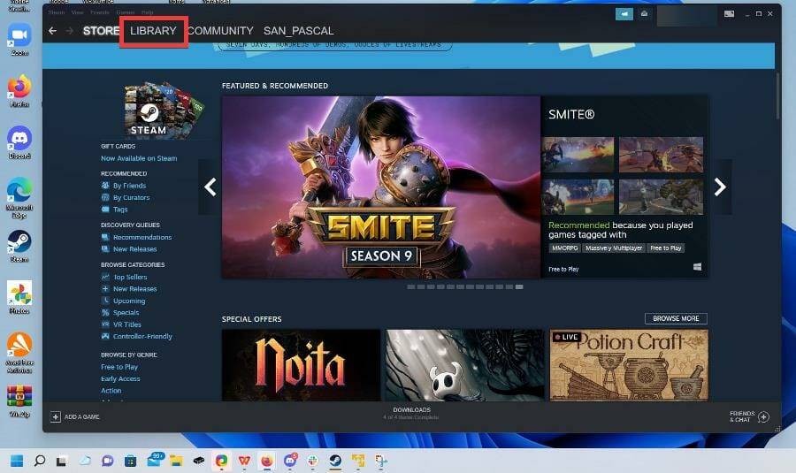Screen dimensions: 796x473
Task: Click the store page vertical scrollbar
Action: pos(777,96)
